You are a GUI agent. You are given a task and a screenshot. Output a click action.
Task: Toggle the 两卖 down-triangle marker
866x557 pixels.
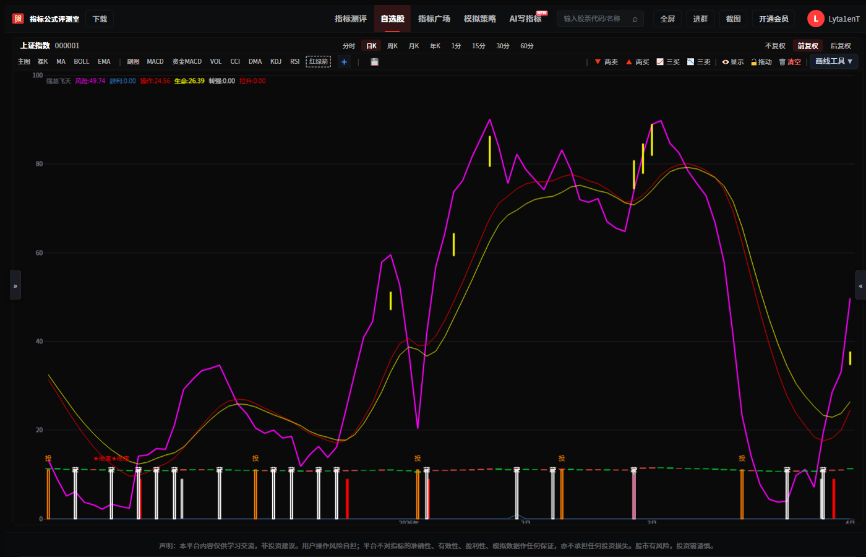click(606, 62)
